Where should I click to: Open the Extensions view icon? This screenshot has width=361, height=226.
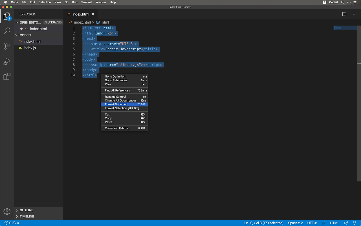click(x=7, y=77)
